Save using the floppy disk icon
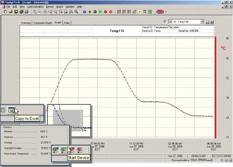233x167 pixels. 16,12
